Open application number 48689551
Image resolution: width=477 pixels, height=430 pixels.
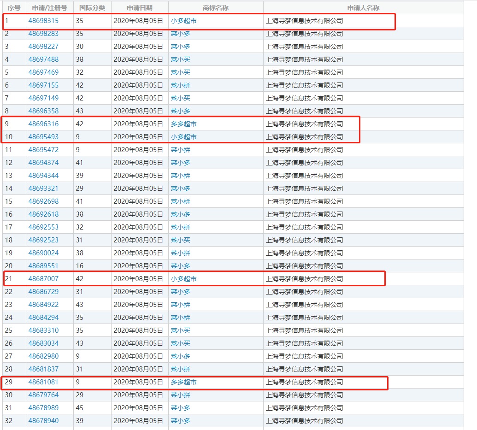coord(43,266)
